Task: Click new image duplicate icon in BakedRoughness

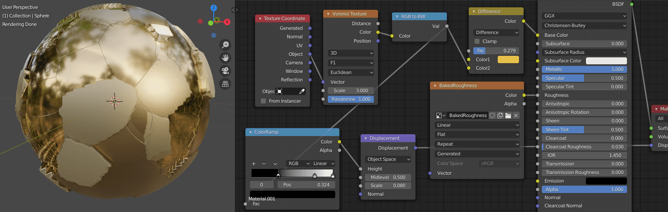Action: pos(500,115)
